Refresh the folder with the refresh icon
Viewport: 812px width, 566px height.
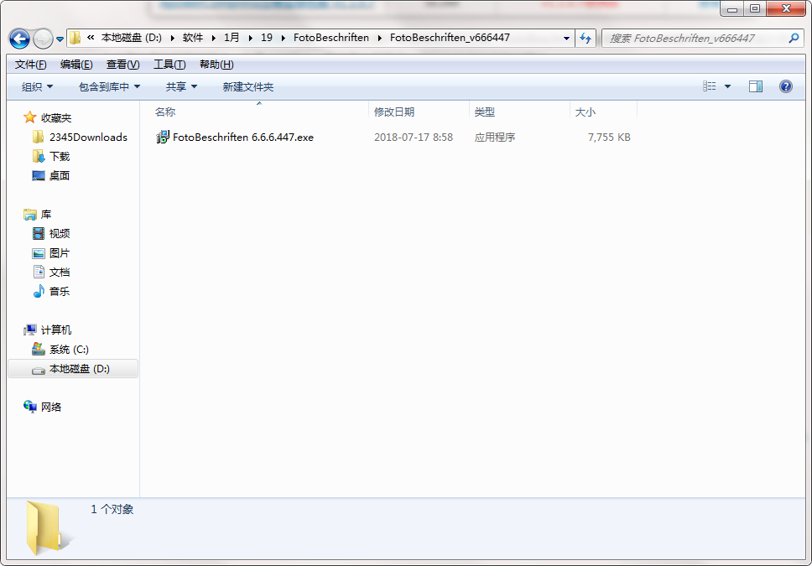click(x=586, y=39)
